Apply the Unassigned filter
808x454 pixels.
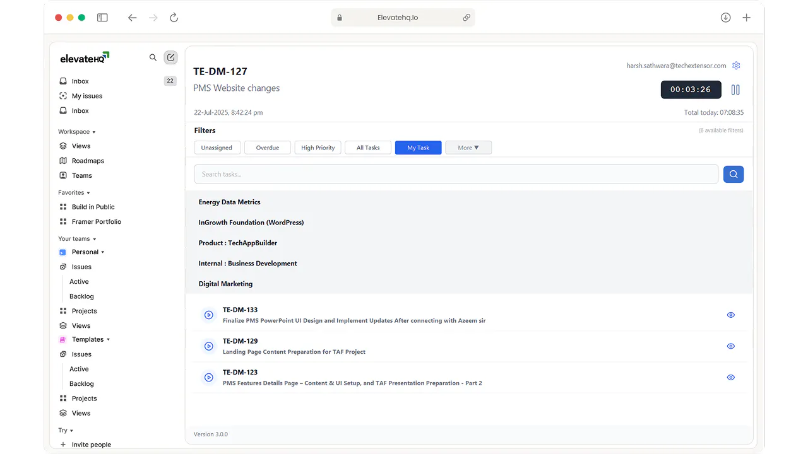point(217,148)
